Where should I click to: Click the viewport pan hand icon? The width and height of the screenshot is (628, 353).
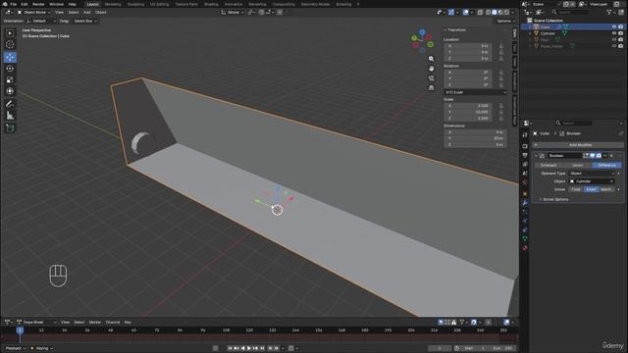432,69
